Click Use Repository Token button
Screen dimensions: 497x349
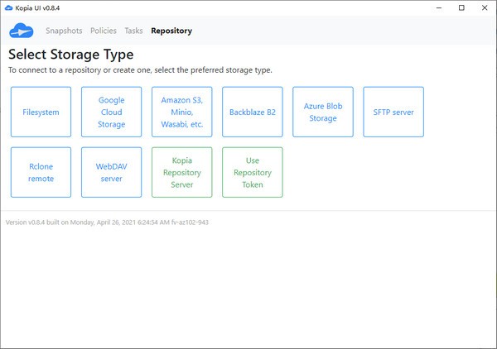[253, 172]
